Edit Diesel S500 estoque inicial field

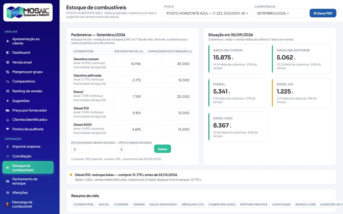pyautogui.click(x=128, y=129)
